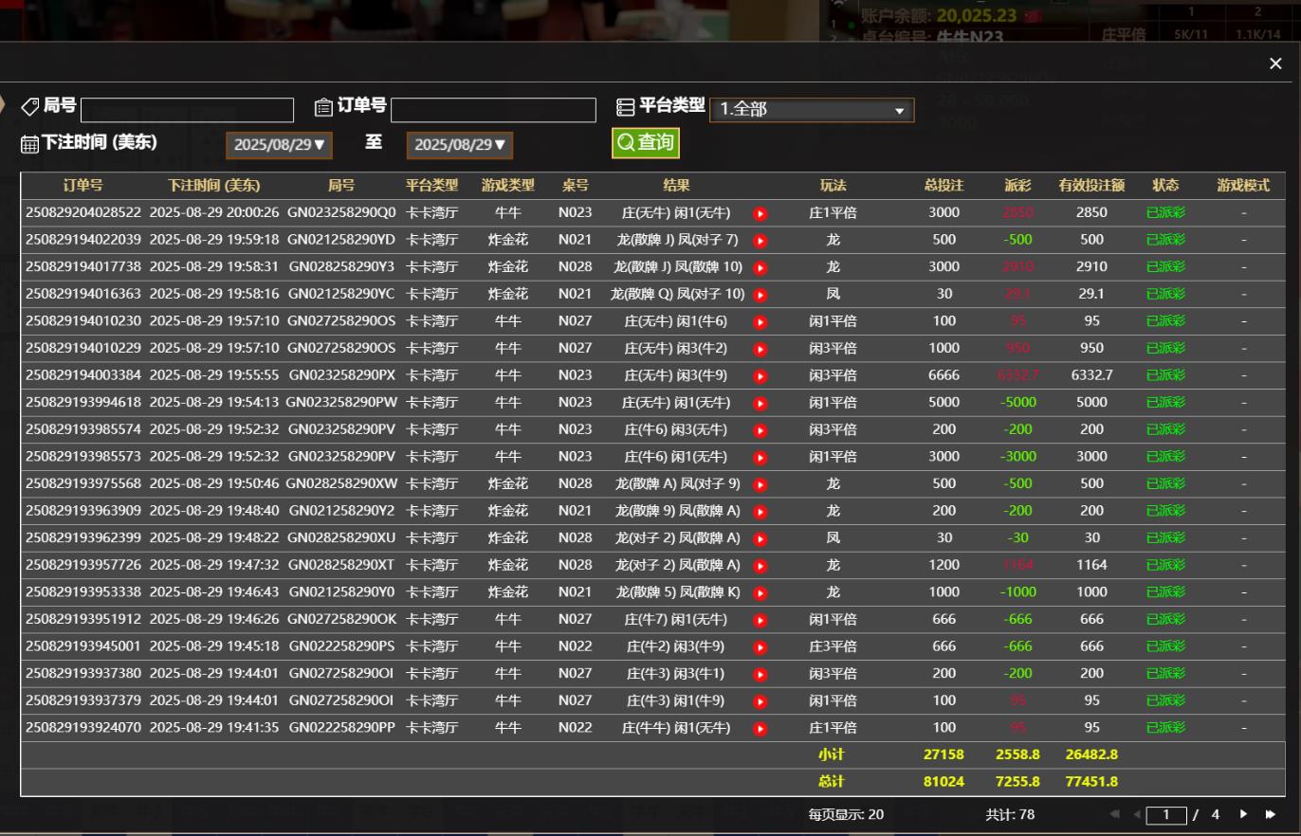Go to the next results page
This screenshot has height=836, width=1301.
pyautogui.click(x=1243, y=814)
